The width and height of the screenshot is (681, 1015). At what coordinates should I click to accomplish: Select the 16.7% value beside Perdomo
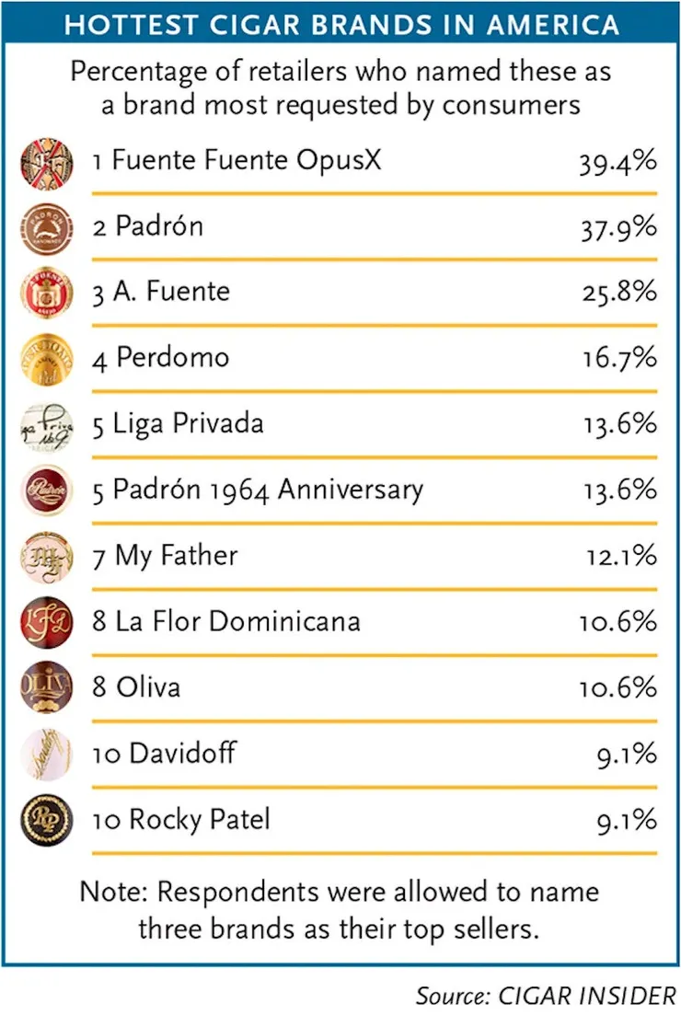[x=618, y=358]
